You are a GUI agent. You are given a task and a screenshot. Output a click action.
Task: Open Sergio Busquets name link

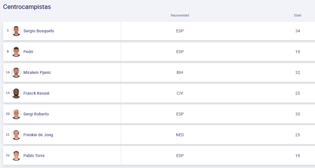pyautogui.click(x=39, y=31)
